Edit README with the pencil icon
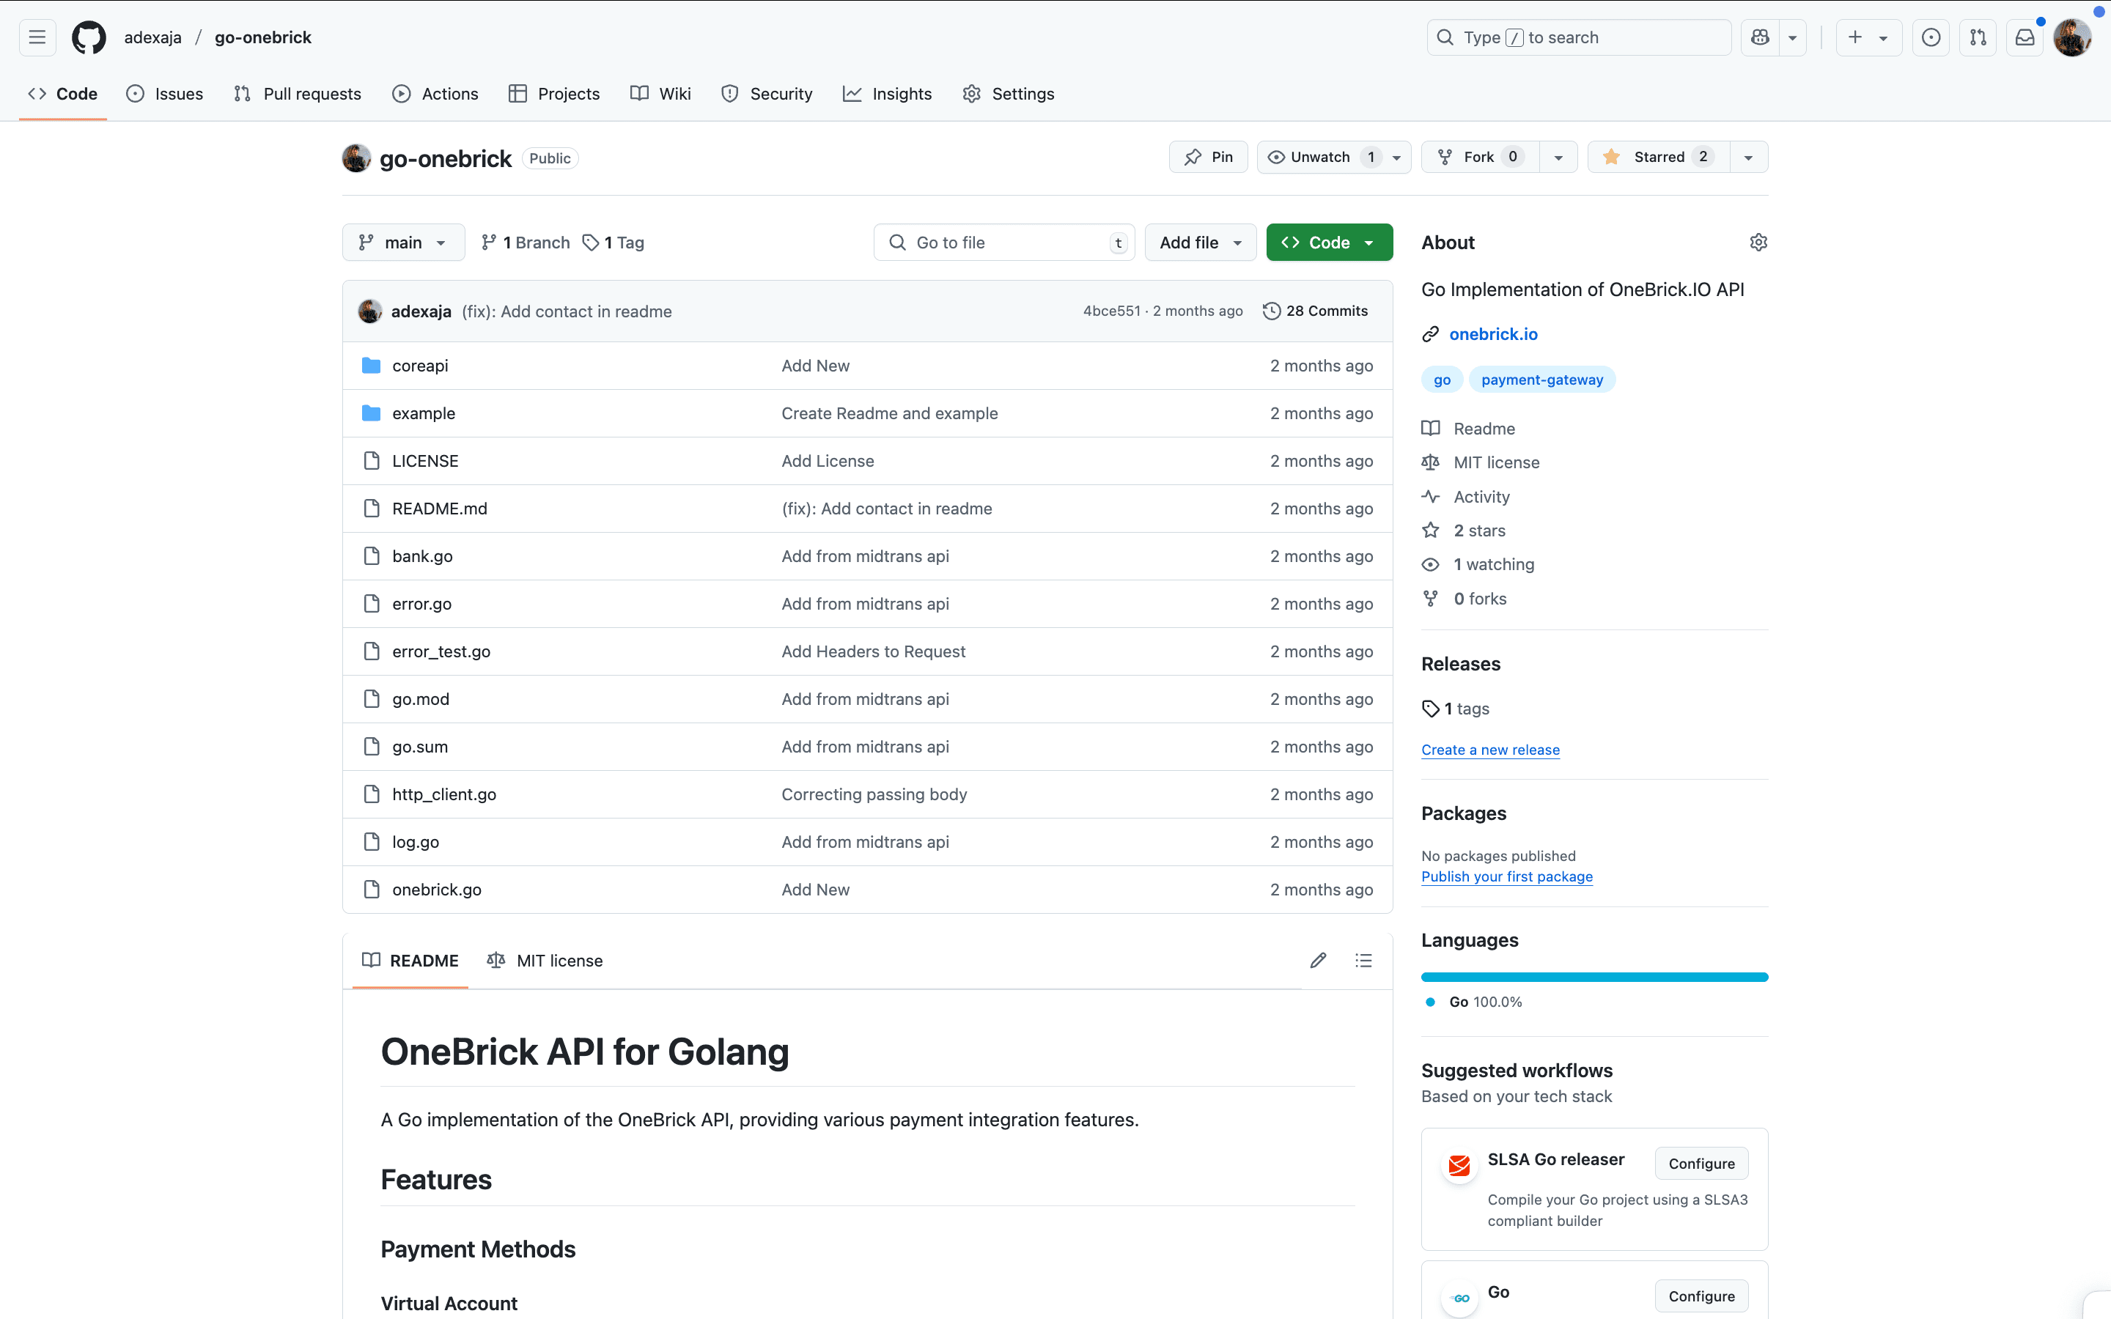2111x1319 pixels. (x=1318, y=961)
